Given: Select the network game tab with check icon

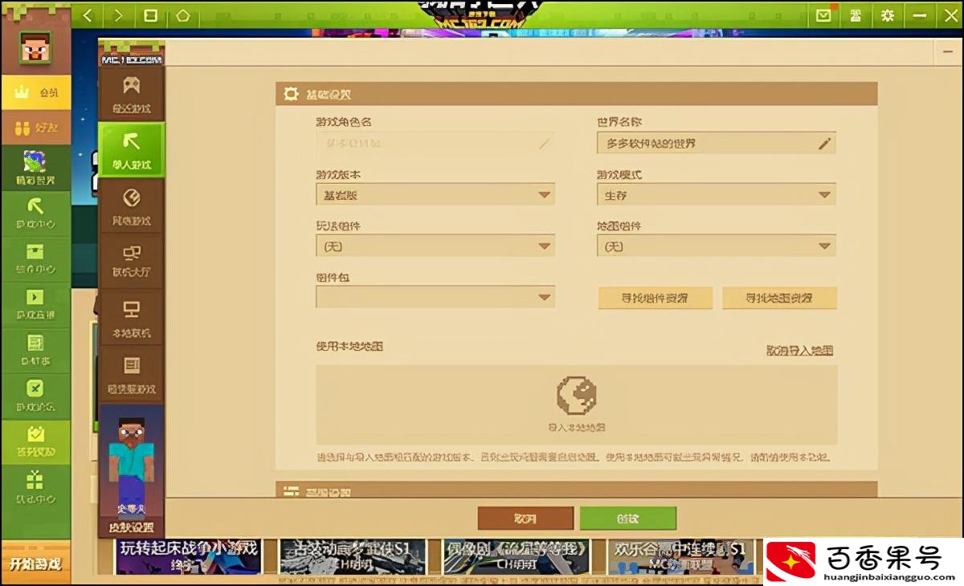Looking at the screenshot, I should coord(132,206).
